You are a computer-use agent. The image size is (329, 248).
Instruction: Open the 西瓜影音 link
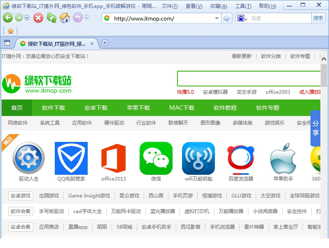click(x=191, y=227)
